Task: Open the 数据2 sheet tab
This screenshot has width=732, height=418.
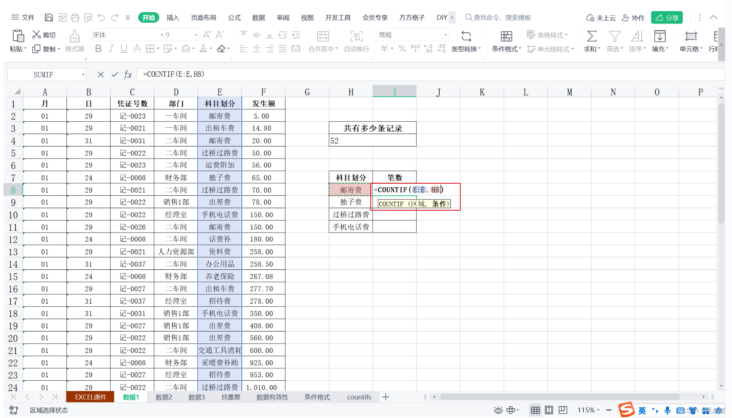Action: click(x=163, y=397)
